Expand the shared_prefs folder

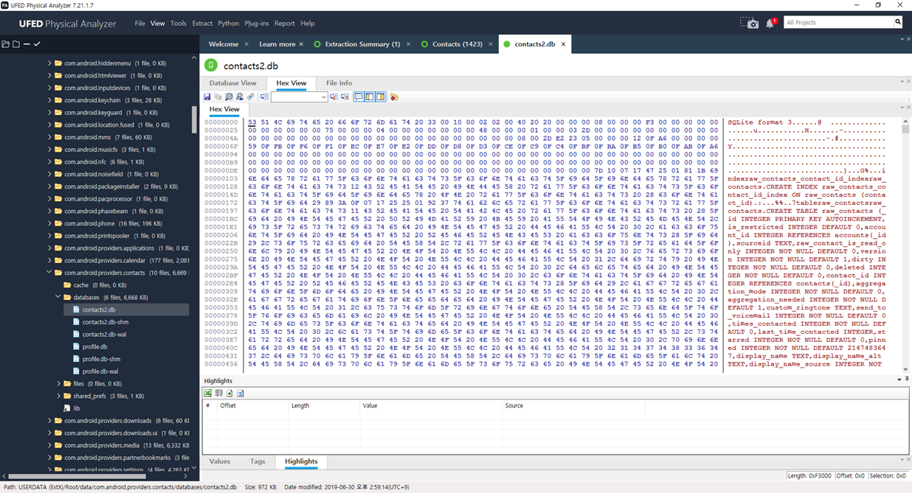(59, 396)
